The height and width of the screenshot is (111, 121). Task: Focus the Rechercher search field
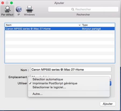point(83,9)
